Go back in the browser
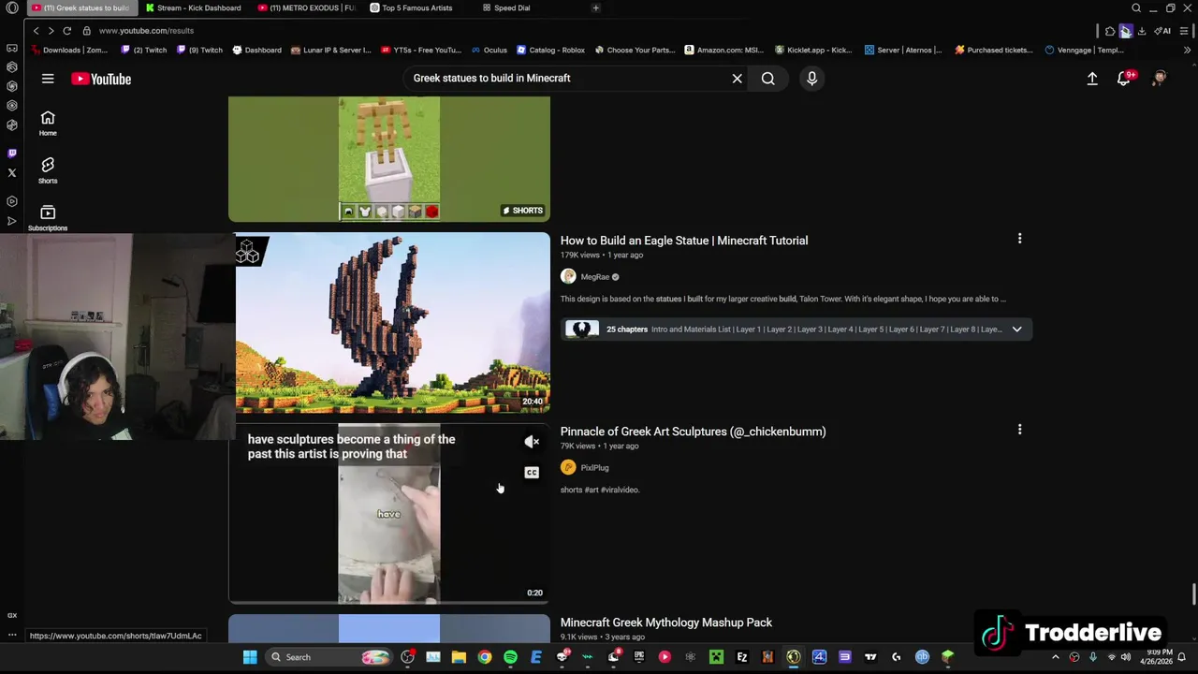 coord(37,31)
